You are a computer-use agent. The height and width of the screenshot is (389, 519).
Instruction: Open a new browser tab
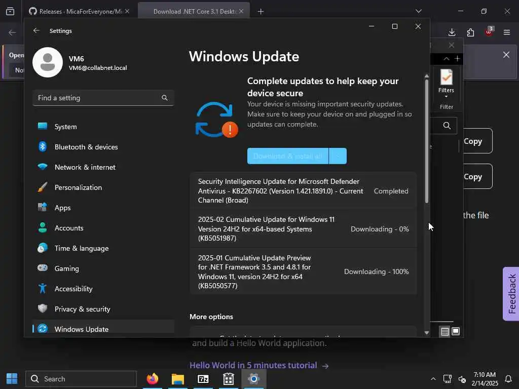click(x=261, y=12)
